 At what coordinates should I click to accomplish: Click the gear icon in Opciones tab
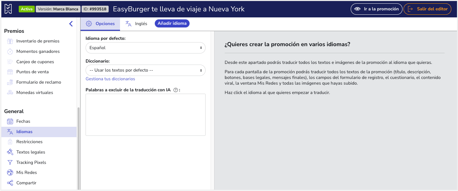click(x=89, y=24)
